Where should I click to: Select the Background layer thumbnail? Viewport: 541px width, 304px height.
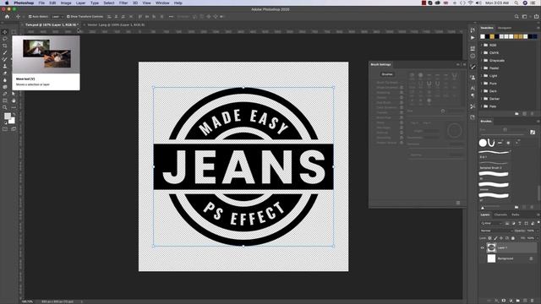point(491,258)
